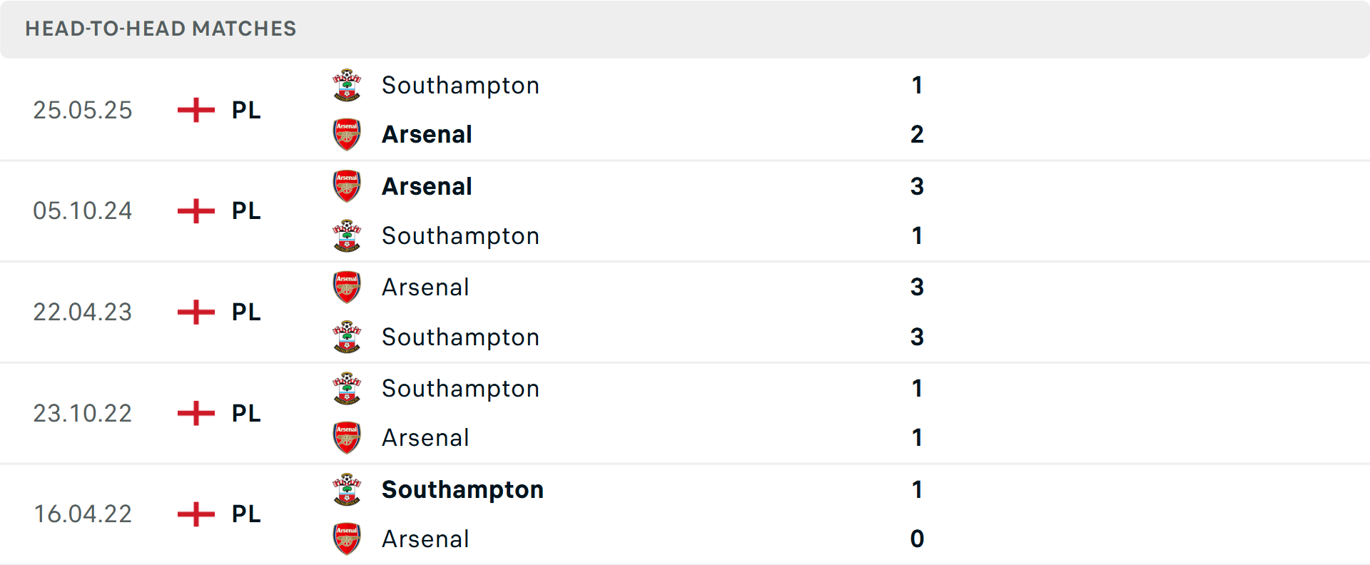Click Arsenal crest in 05.10.24 match

click(347, 186)
